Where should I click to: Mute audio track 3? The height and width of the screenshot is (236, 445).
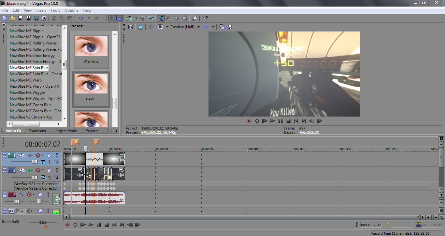[x=40, y=195]
